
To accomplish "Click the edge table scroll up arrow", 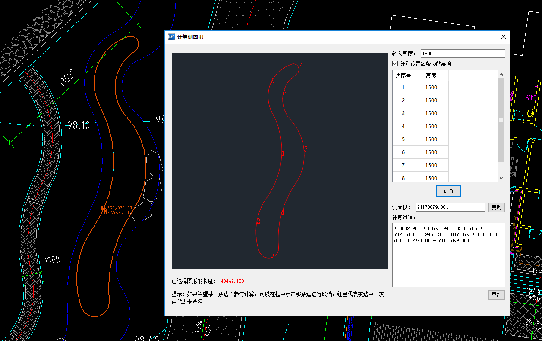I will click(x=501, y=75).
